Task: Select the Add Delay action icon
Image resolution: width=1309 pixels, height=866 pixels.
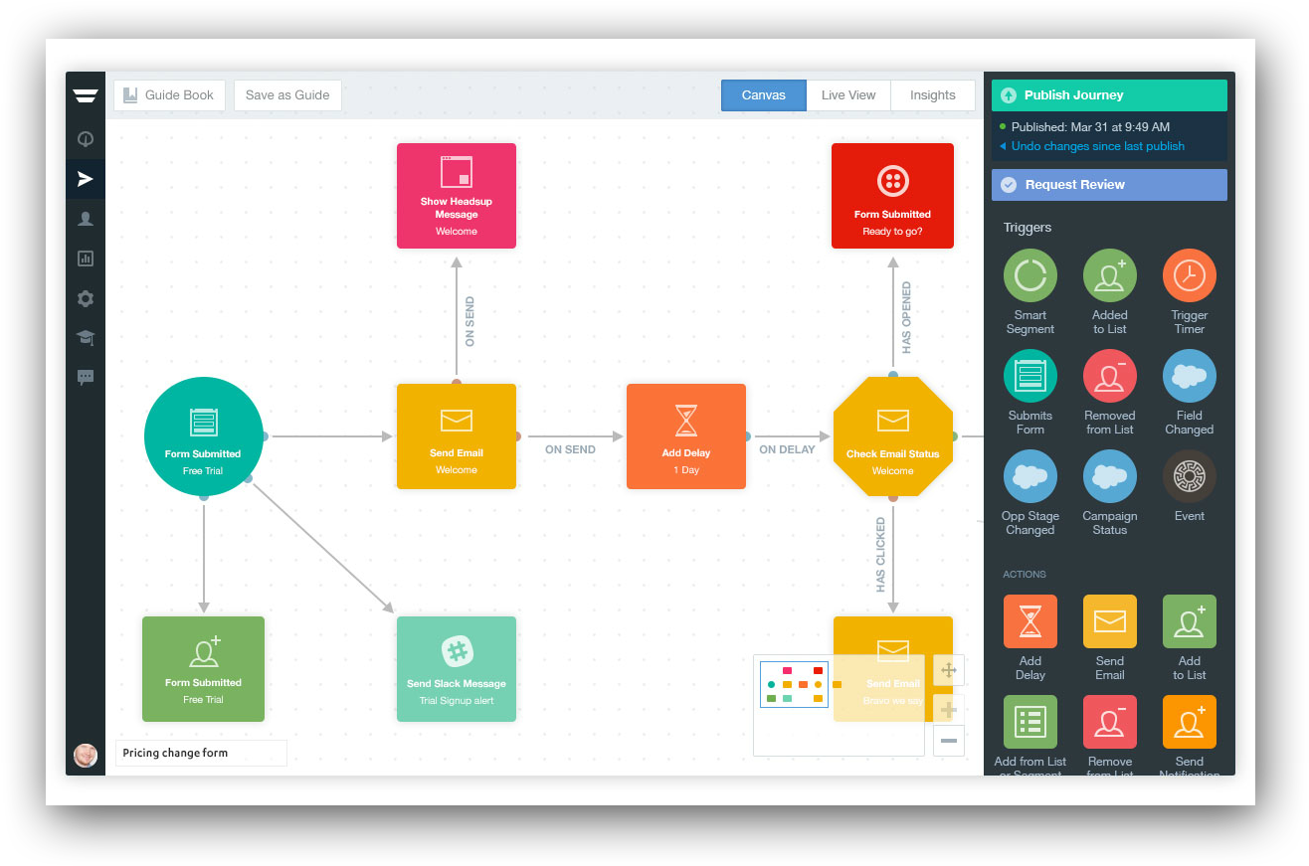Action: click(x=1030, y=621)
